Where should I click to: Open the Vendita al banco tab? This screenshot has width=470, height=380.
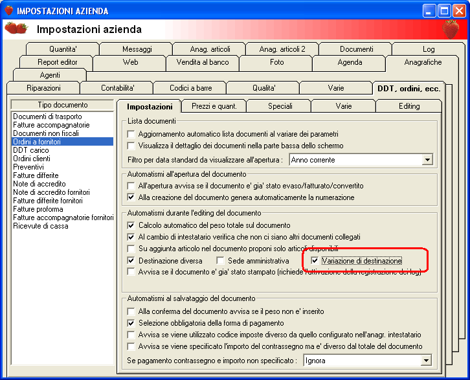tap(203, 62)
